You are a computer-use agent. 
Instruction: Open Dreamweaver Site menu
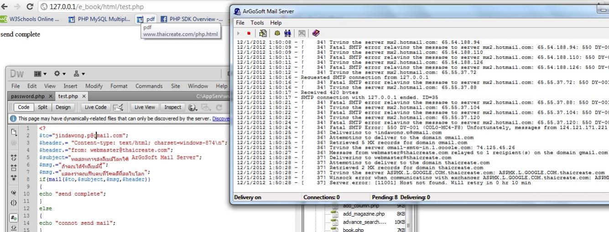tap(176, 86)
